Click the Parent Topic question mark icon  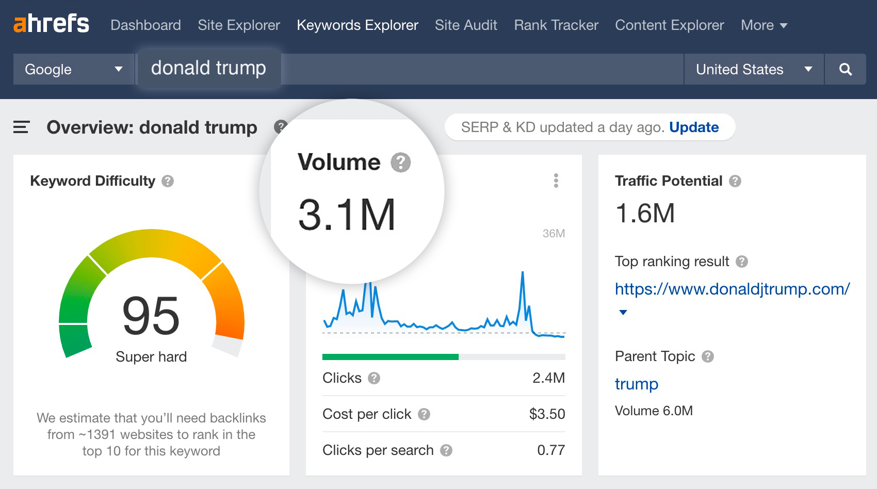708,356
